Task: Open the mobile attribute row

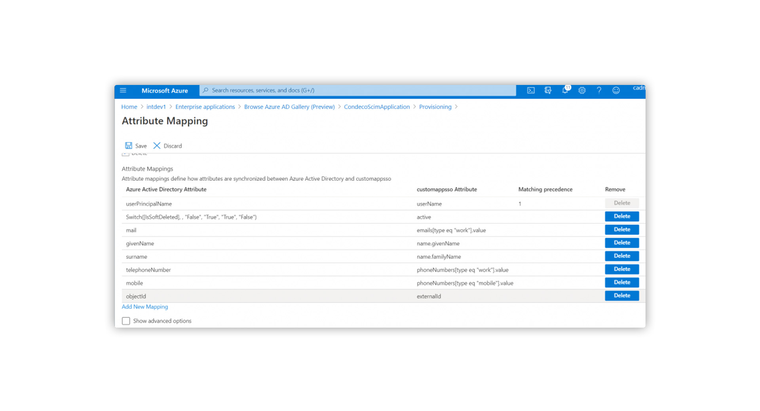Action: pos(134,283)
